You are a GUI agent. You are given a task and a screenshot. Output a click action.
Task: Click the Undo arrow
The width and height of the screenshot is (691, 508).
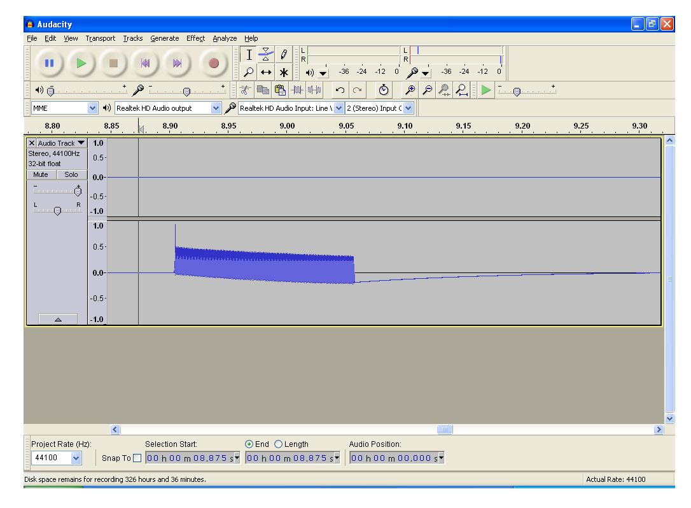pos(340,90)
